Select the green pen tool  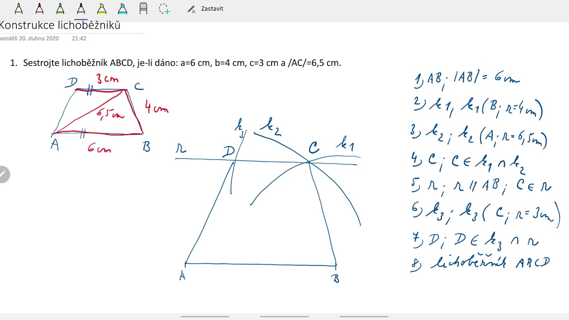pyautogui.click(x=60, y=9)
